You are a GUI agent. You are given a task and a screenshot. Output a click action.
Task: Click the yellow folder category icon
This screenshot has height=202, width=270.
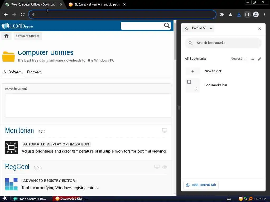(x=8, y=57)
